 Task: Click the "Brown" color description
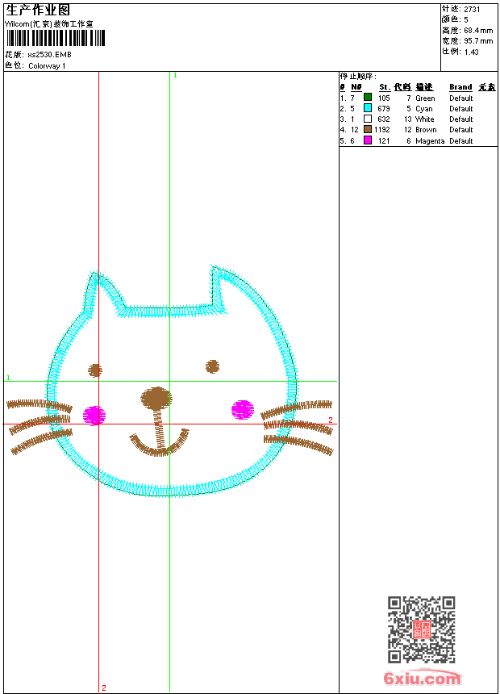426,130
